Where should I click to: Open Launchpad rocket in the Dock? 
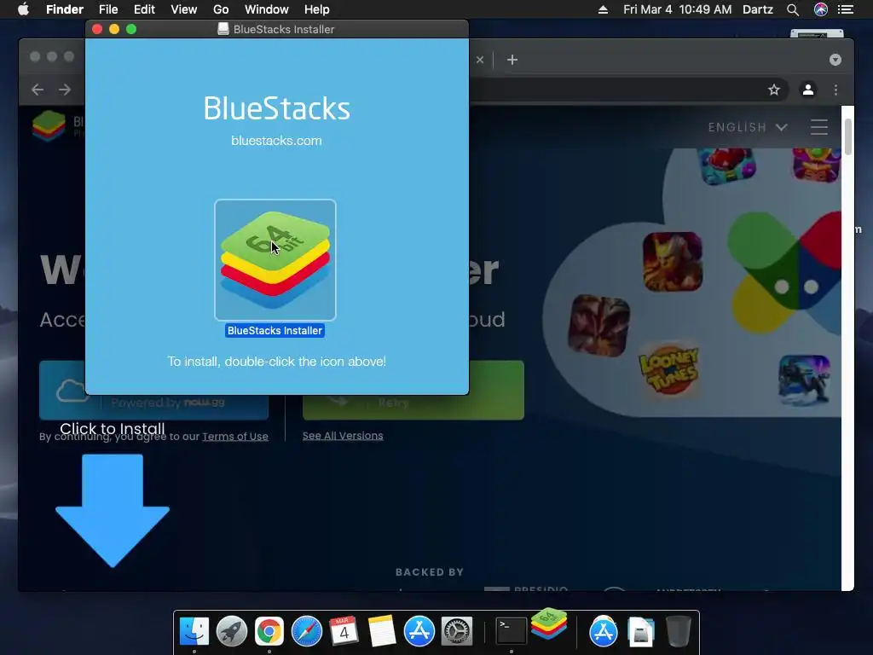coord(232,631)
